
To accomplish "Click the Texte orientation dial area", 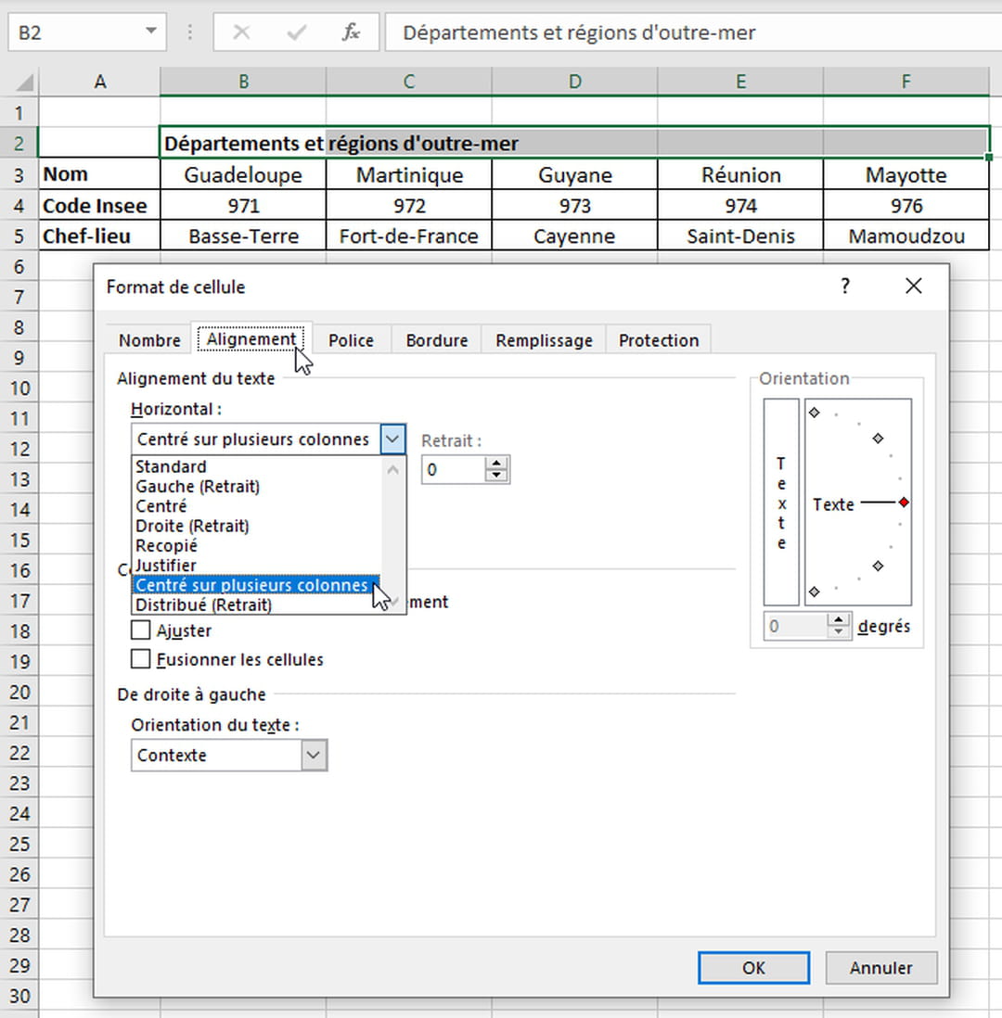I will 858,503.
